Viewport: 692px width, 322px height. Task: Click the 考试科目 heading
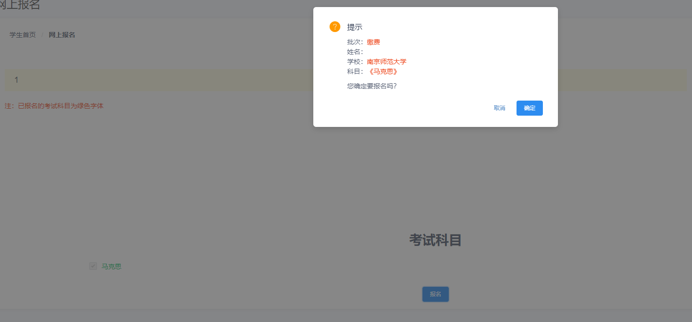(x=435, y=240)
